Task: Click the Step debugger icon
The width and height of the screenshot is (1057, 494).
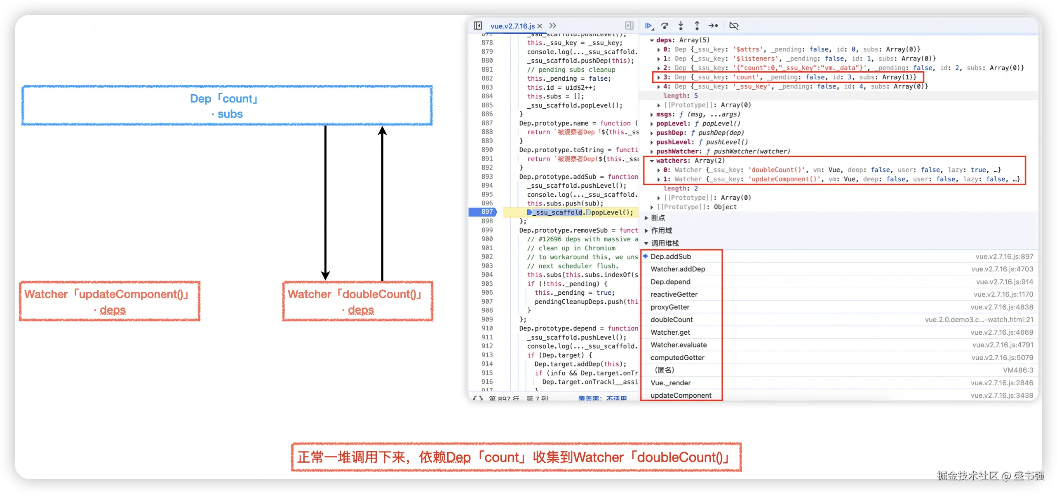Action: click(x=713, y=26)
